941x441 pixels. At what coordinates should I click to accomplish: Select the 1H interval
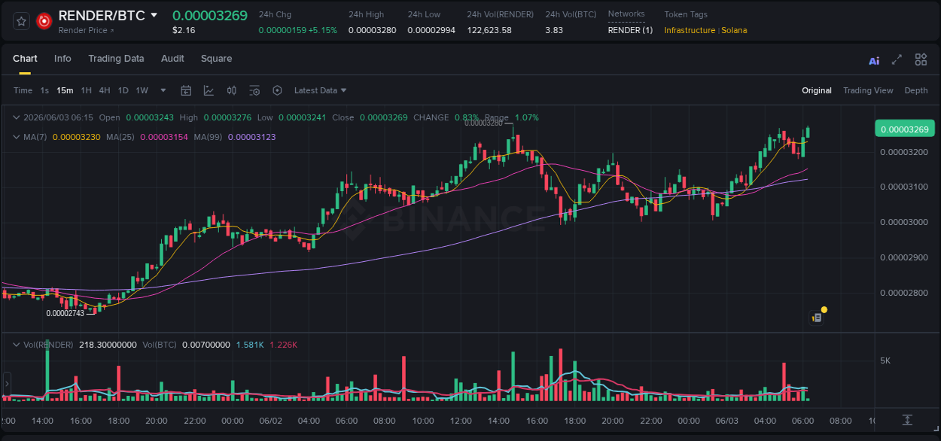coord(86,90)
